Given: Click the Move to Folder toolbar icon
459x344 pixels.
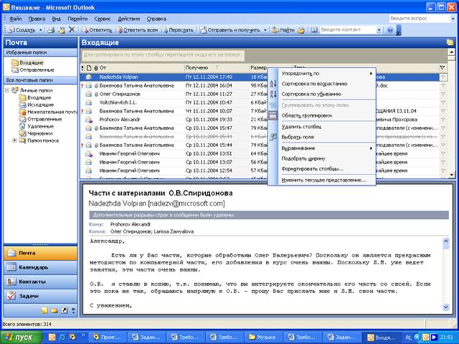Looking at the screenshot, I should pyautogui.click(x=61, y=30).
